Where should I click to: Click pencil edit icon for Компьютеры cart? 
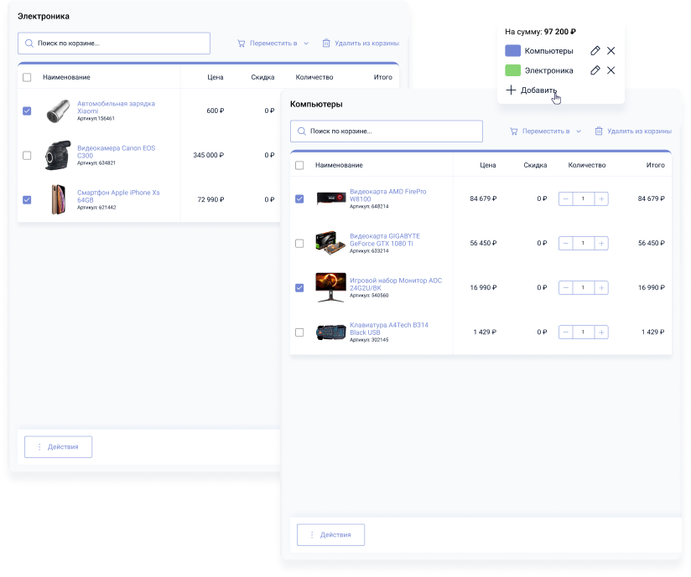coord(595,51)
